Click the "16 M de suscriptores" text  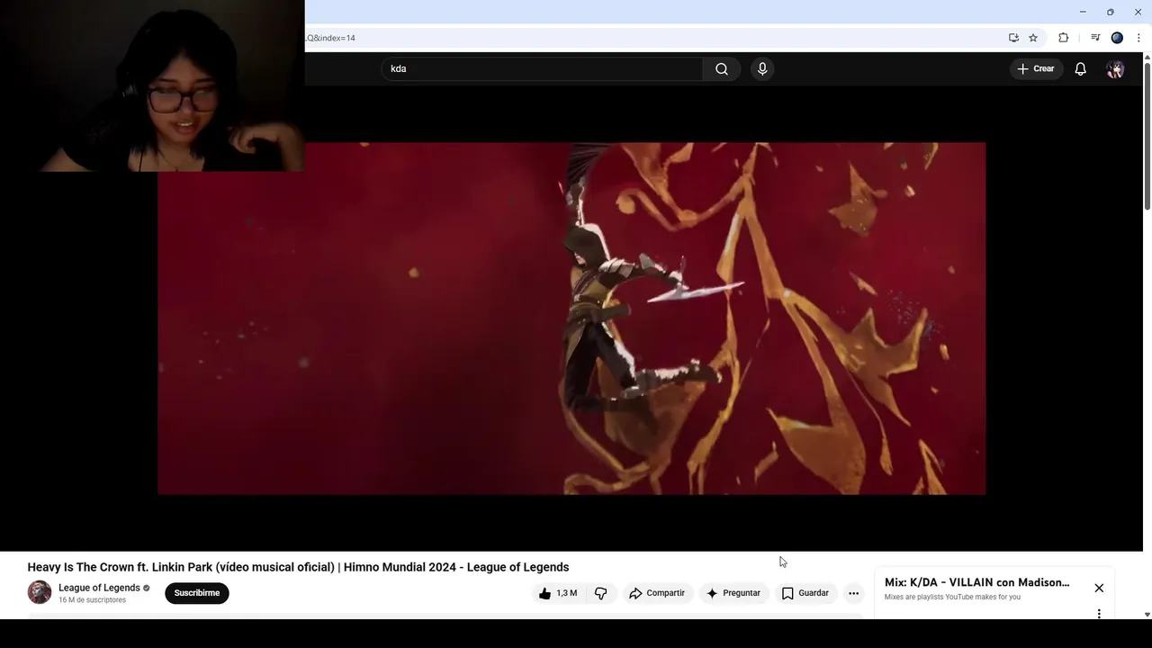point(92,600)
